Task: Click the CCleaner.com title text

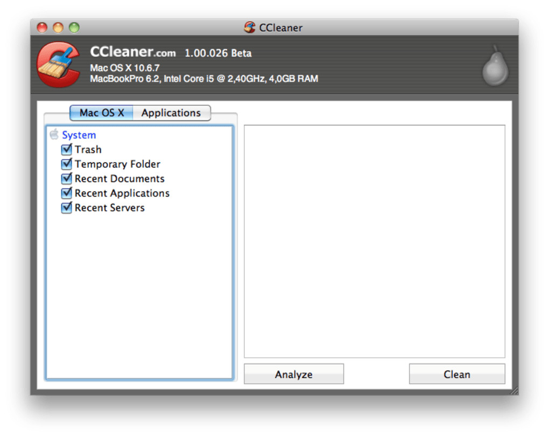Action: pos(133,52)
